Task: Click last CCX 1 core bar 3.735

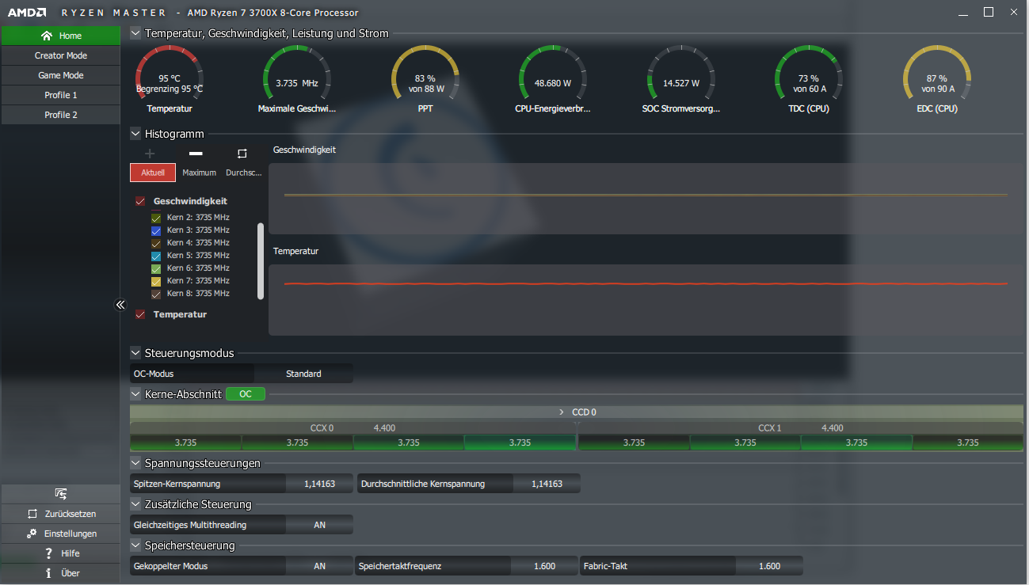Action: [968, 443]
